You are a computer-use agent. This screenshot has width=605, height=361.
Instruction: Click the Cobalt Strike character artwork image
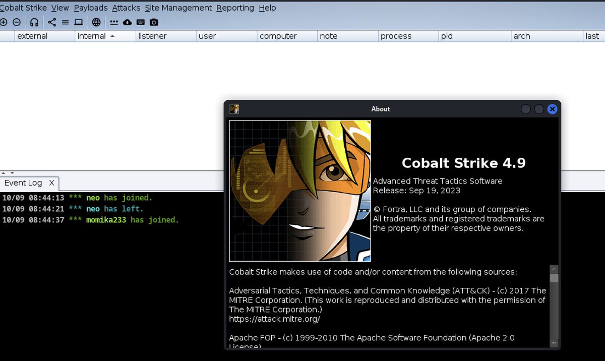(x=300, y=191)
